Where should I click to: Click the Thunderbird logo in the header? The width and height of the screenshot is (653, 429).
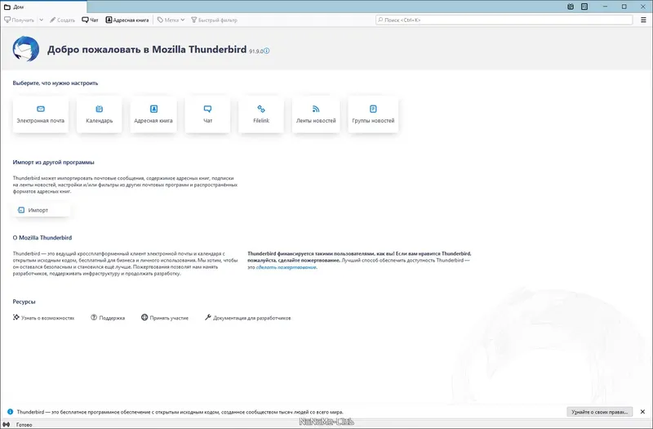pyautogui.click(x=26, y=49)
